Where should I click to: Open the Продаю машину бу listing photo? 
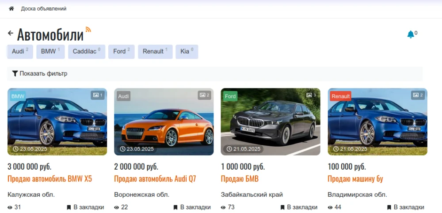point(377,122)
